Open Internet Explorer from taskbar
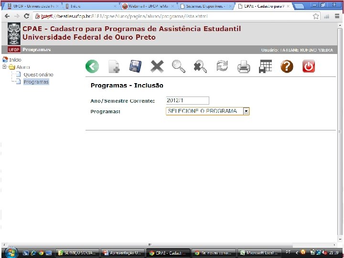344x258 pixels. [33, 253]
